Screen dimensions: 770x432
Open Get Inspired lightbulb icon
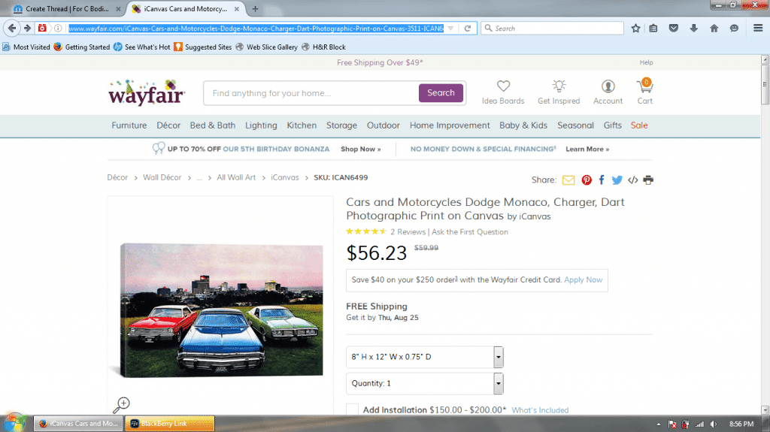pos(559,86)
